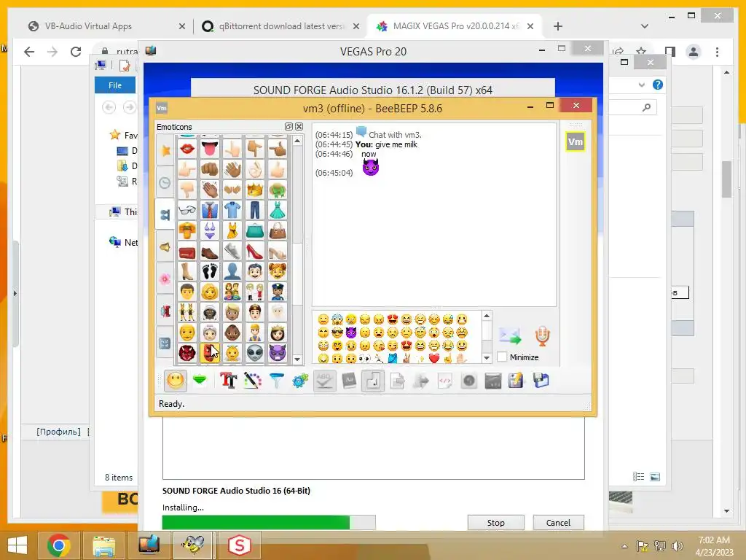
Task: Click the Emoticons list scroll down arrow
Action: pyautogui.click(x=297, y=359)
